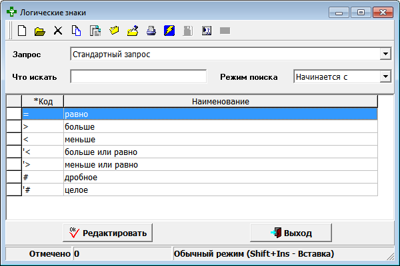Click the code cell '<
This screenshot has height=266, width=400.
click(x=43, y=152)
